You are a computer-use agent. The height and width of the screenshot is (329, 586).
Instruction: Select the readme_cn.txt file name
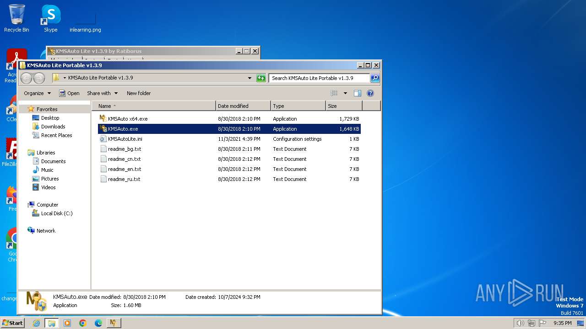pyautogui.click(x=125, y=159)
